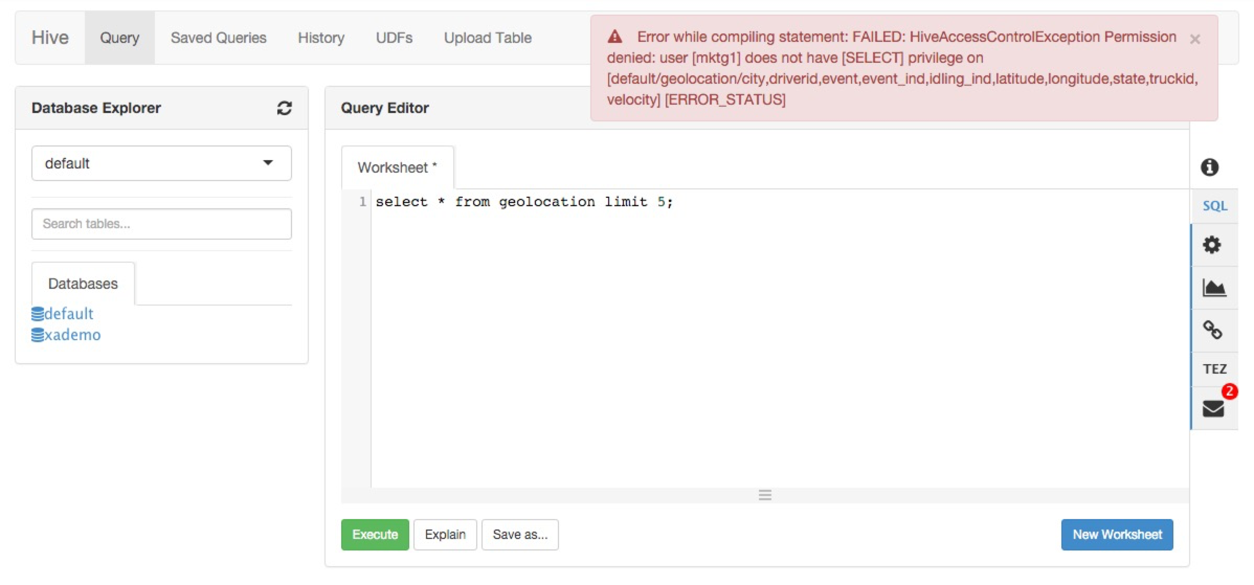The width and height of the screenshot is (1254, 585).
Task: Select the Databases tab
Action: (83, 284)
